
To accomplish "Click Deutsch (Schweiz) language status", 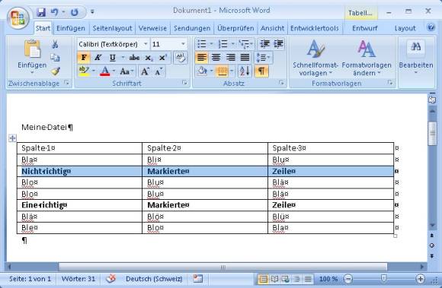I will tap(154, 279).
